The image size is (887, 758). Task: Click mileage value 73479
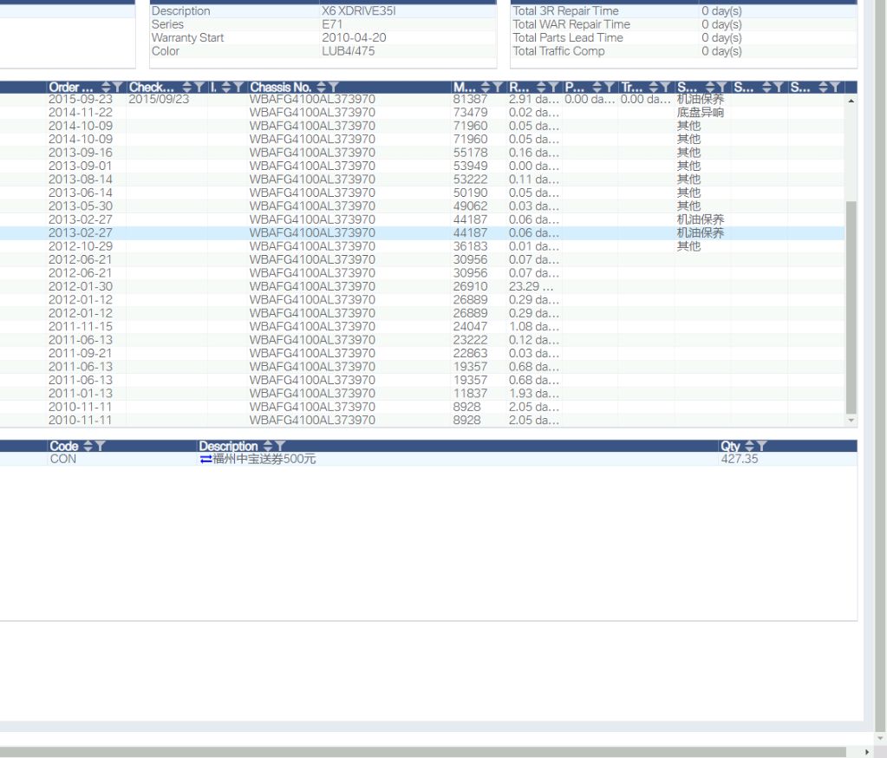(x=470, y=113)
